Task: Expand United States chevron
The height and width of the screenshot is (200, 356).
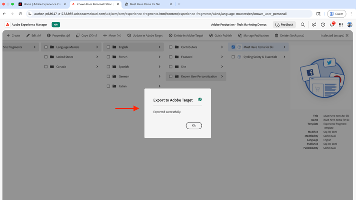Action: (97, 57)
